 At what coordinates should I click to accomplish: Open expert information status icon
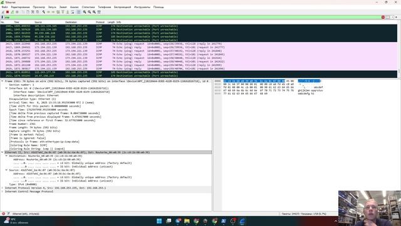pos(3,213)
